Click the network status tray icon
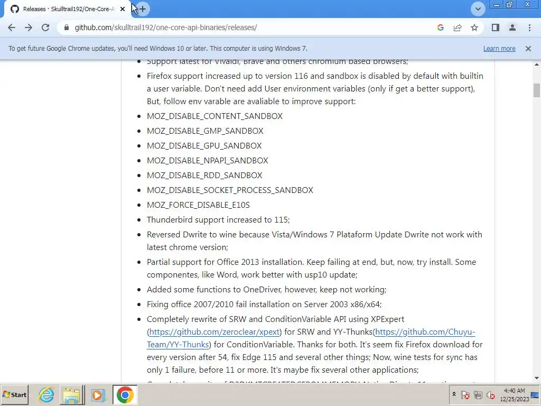The height and width of the screenshot is (406, 541). (478, 394)
